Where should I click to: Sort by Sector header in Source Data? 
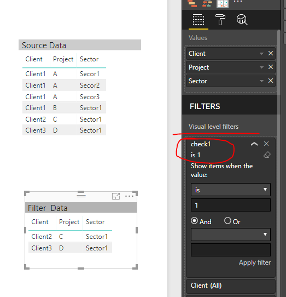(89, 59)
